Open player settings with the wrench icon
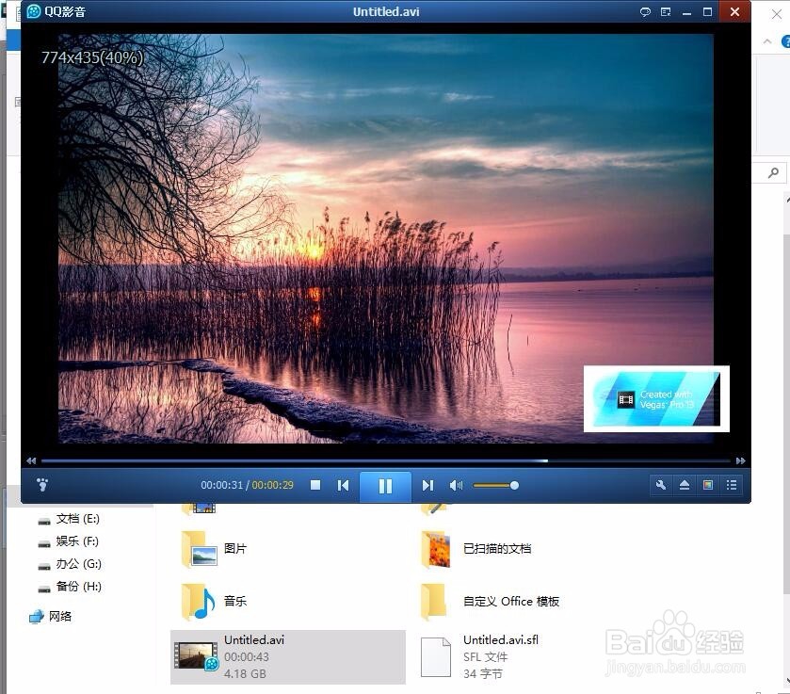790x694 pixels. [x=661, y=485]
